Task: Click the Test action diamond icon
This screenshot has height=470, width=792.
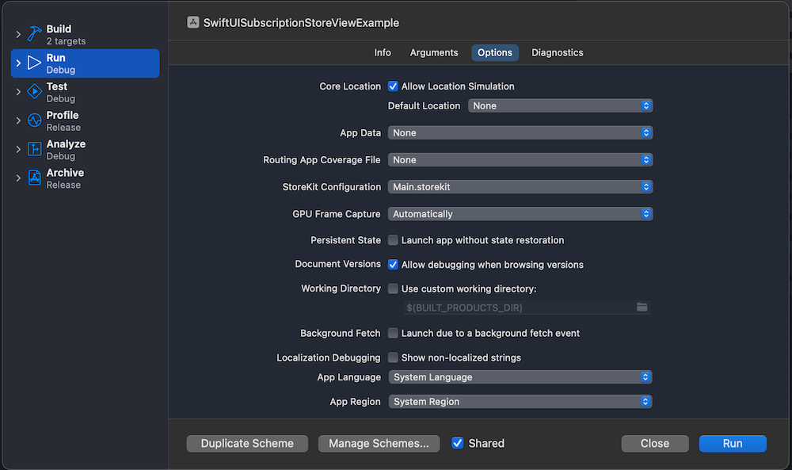Action: pyautogui.click(x=34, y=92)
